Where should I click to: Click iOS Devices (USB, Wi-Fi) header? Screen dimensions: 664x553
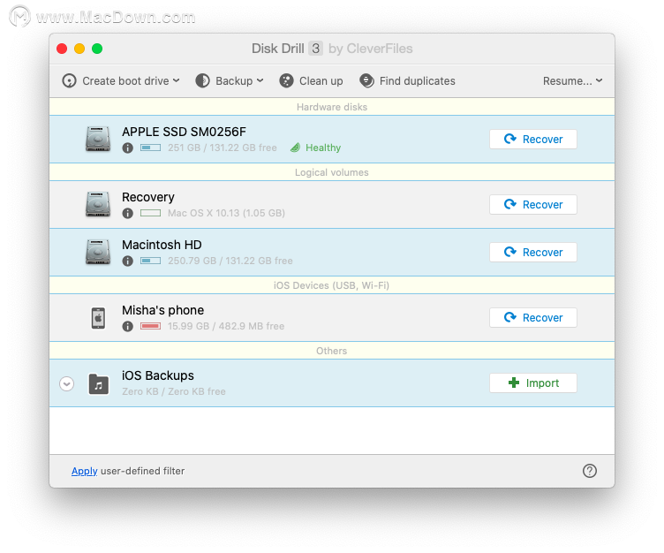click(332, 285)
